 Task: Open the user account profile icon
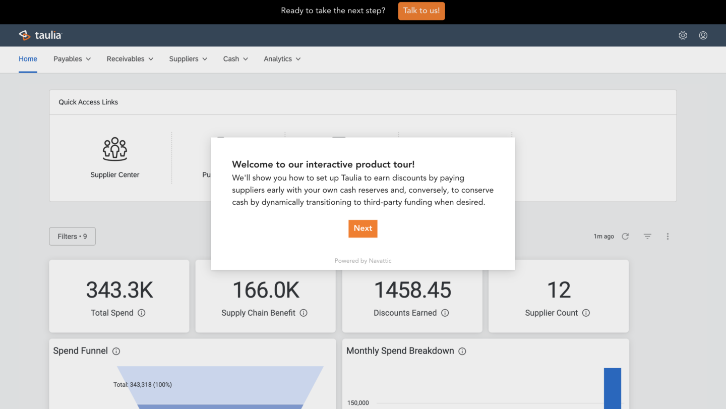pyautogui.click(x=703, y=35)
